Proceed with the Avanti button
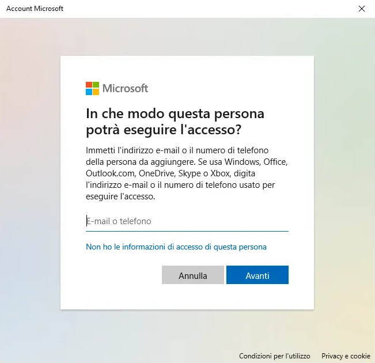The image size is (375, 363). pos(257,275)
